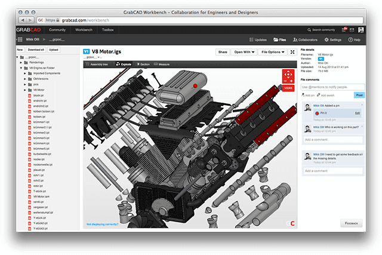Click the fullscreen expand icon in the viewer
This screenshot has height=255, width=382.
point(292,52)
